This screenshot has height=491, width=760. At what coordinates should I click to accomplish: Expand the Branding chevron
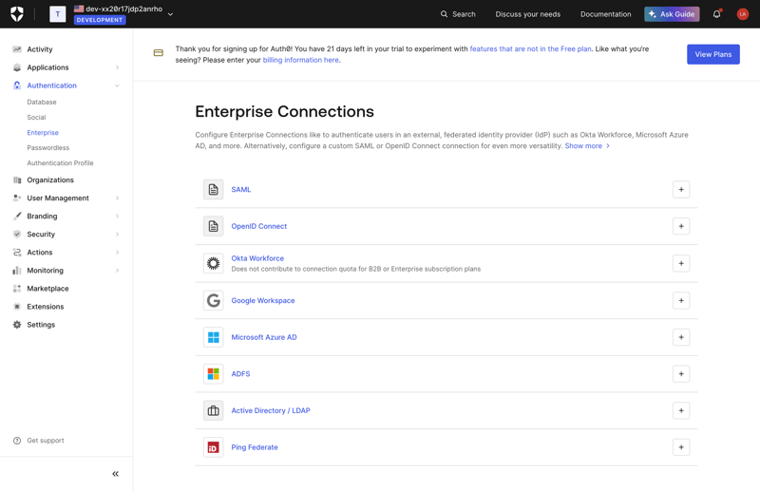[117, 217]
